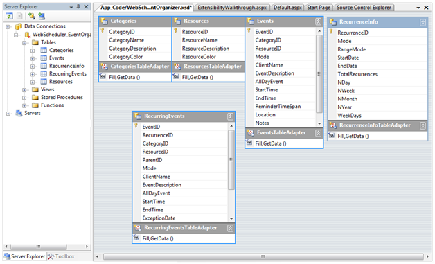Open the Server Explorer window options dropdown arrow
The width and height of the screenshot is (435, 264).
pyautogui.click(x=71, y=7)
